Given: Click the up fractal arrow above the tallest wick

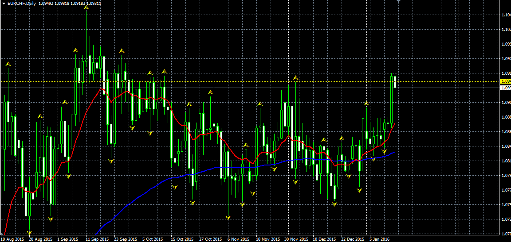Looking at the screenshot, I should [x=86, y=8].
